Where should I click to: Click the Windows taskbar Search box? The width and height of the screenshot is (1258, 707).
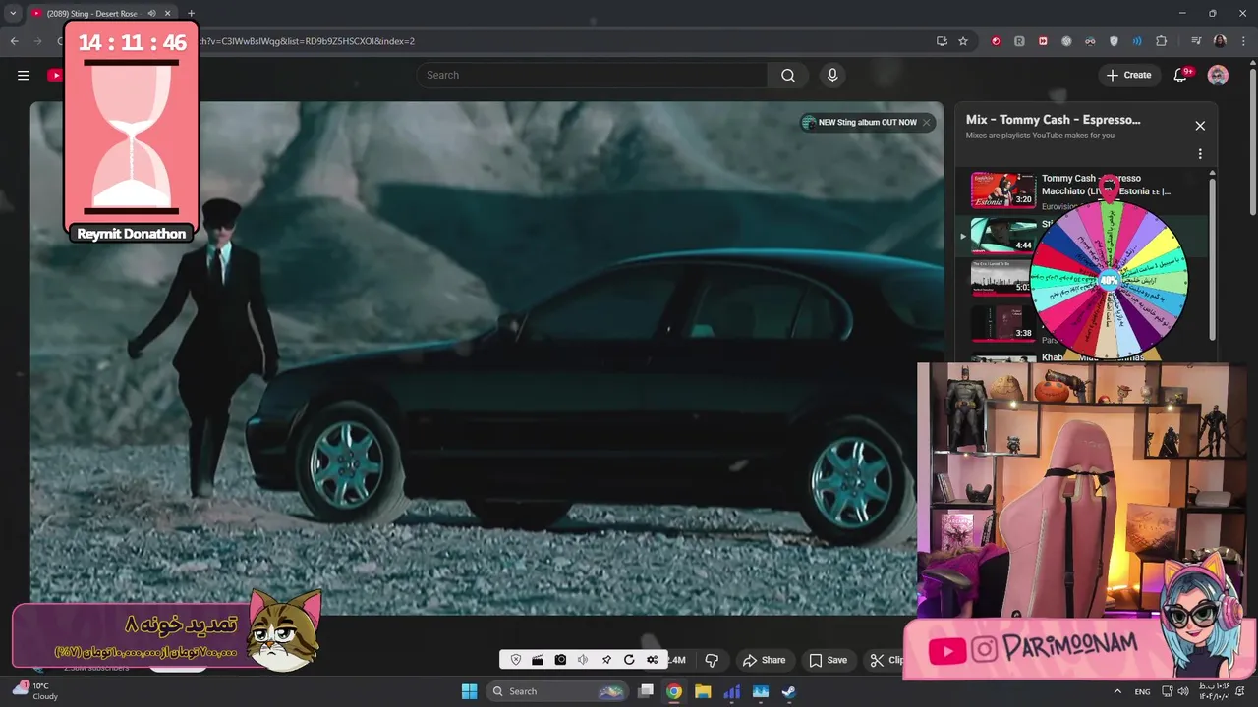(559, 691)
